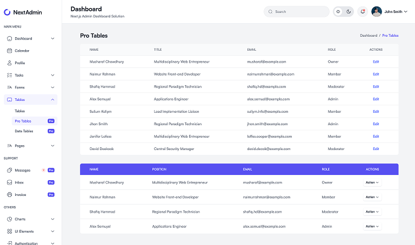
Task: Open the Invoice sidebar item
Action: pyautogui.click(x=21, y=195)
